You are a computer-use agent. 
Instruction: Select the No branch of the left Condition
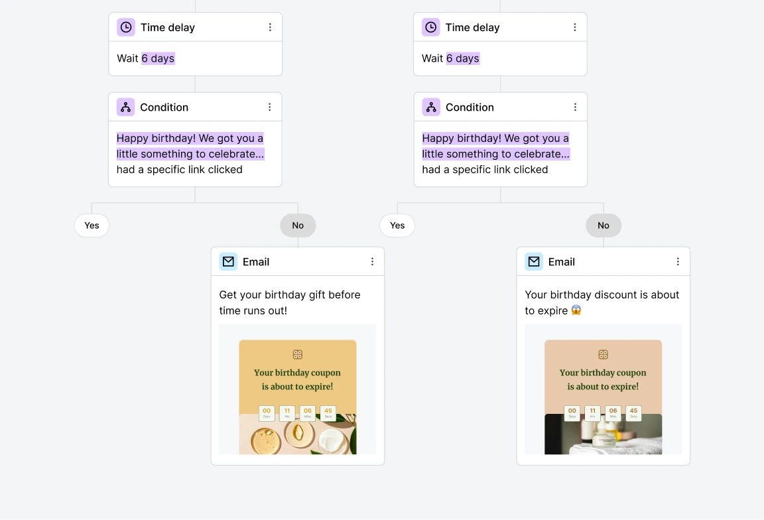pyautogui.click(x=298, y=226)
